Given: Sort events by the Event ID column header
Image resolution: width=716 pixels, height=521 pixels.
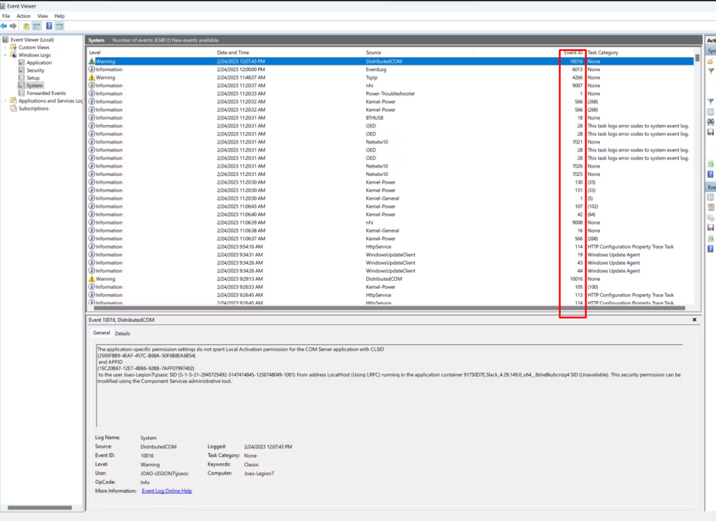Looking at the screenshot, I should click(573, 52).
